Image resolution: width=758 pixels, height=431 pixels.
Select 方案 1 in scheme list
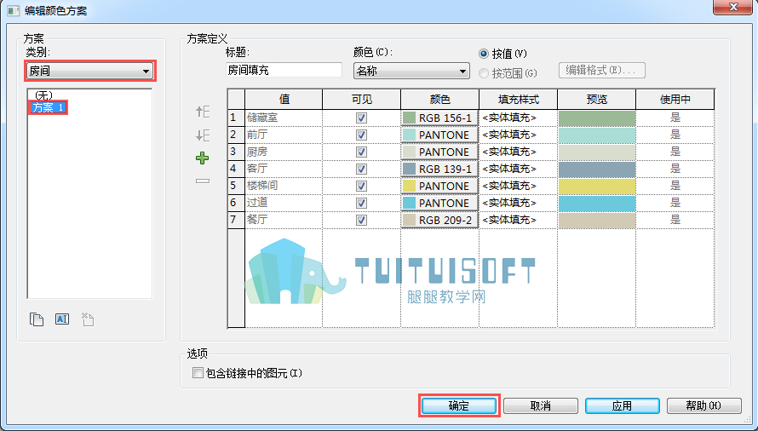click(x=48, y=107)
